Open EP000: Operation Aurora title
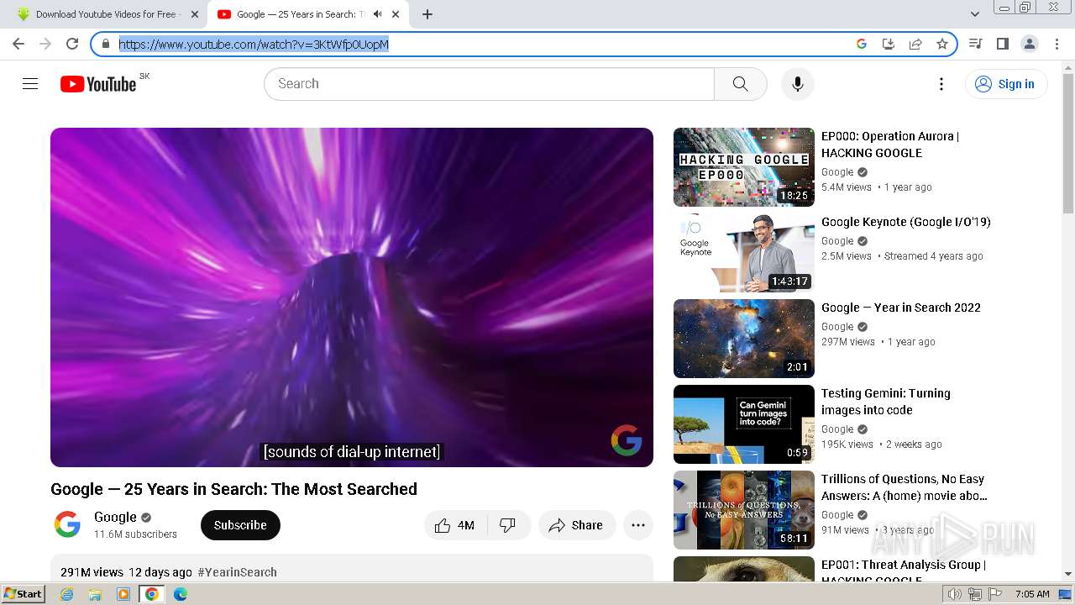Viewport: 1075px width, 605px height. [890, 145]
